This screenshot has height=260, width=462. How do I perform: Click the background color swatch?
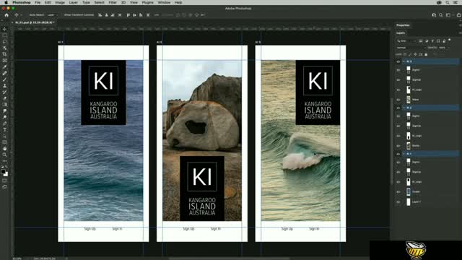6,174
